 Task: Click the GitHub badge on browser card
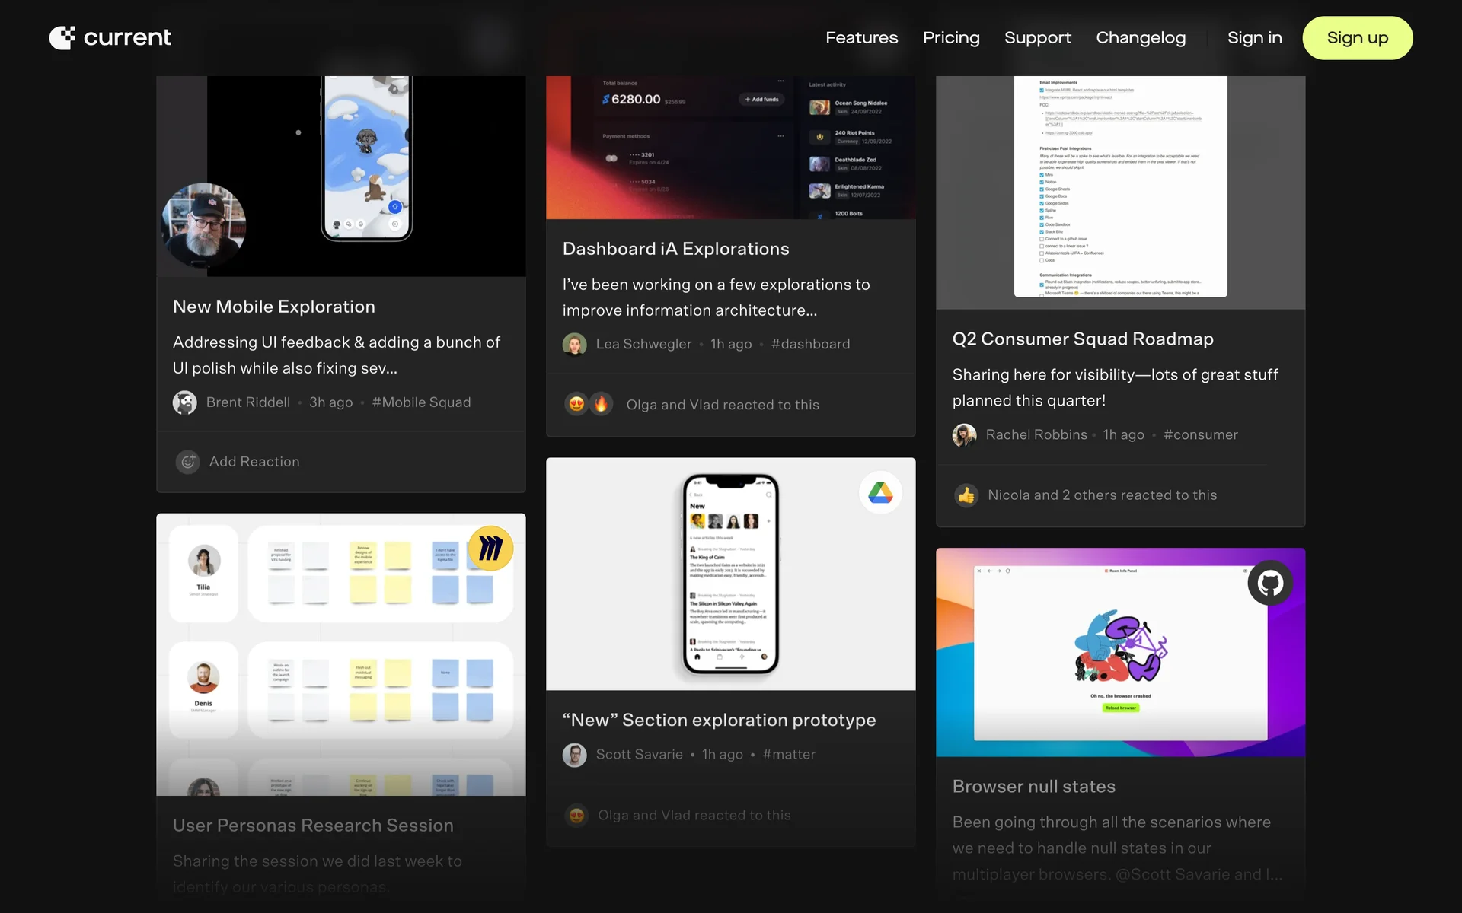click(x=1269, y=584)
